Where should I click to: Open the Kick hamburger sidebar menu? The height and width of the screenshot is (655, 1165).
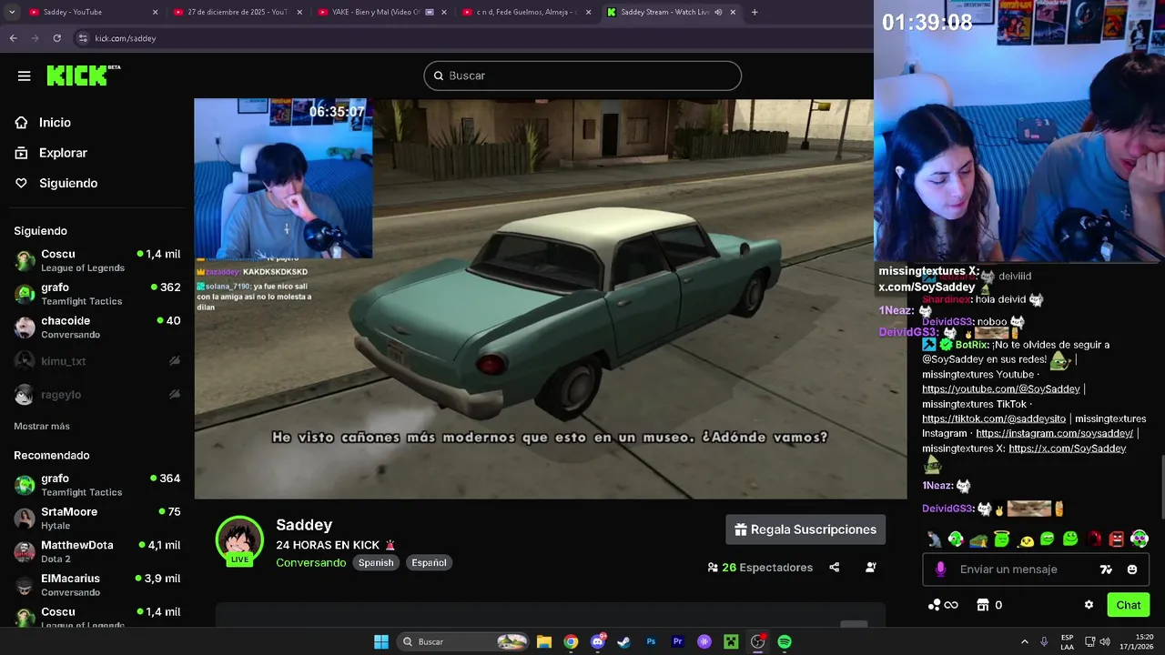[x=25, y=76]
